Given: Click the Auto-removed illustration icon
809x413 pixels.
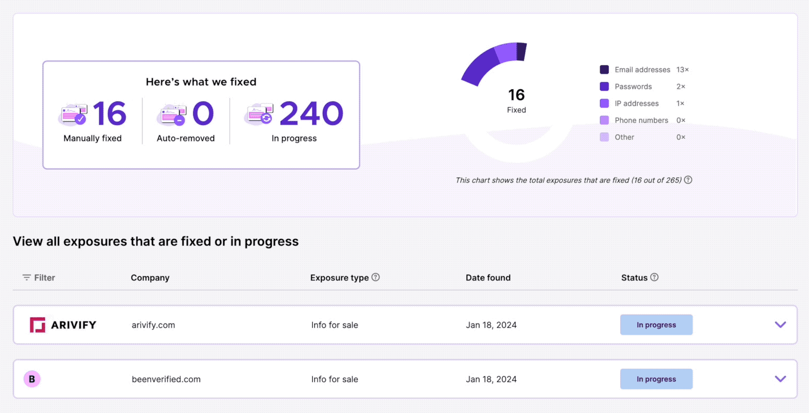Looking at the screenshot, I should (x=171, y=114).
